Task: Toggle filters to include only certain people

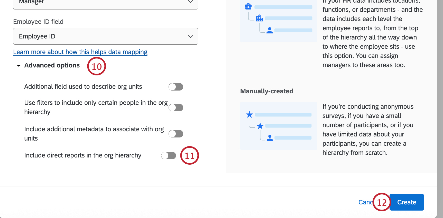Action: [176, 107]
